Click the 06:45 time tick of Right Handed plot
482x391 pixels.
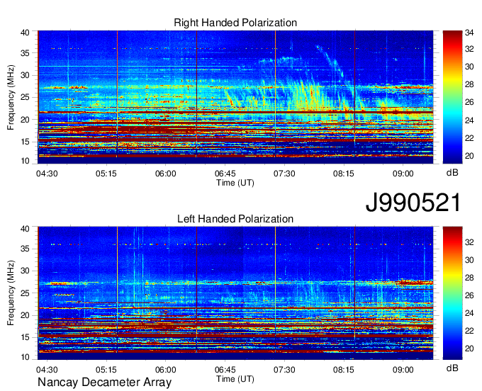click(x=225, y=174)
